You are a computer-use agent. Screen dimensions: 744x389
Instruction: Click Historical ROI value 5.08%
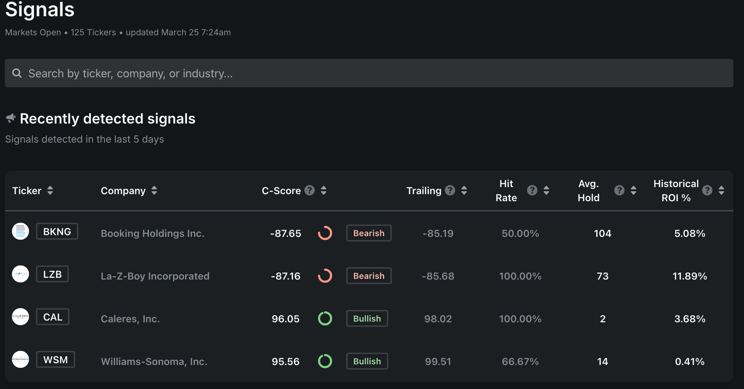pyautogui.click(x=690, y=233)
